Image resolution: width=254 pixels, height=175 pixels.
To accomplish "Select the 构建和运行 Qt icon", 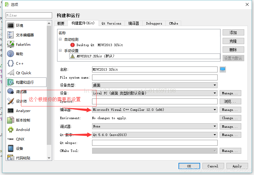I will pyautogui.click(x=11, y=82).
